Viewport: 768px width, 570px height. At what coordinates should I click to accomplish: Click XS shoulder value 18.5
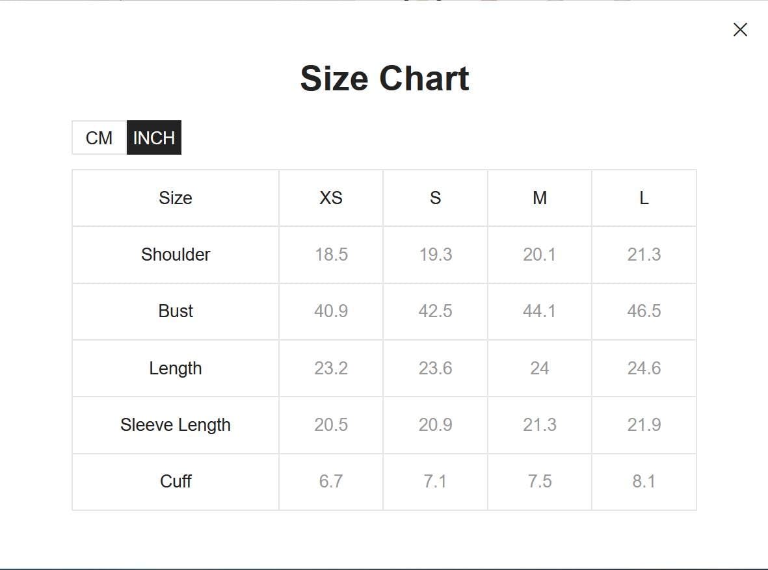(331, 255)
